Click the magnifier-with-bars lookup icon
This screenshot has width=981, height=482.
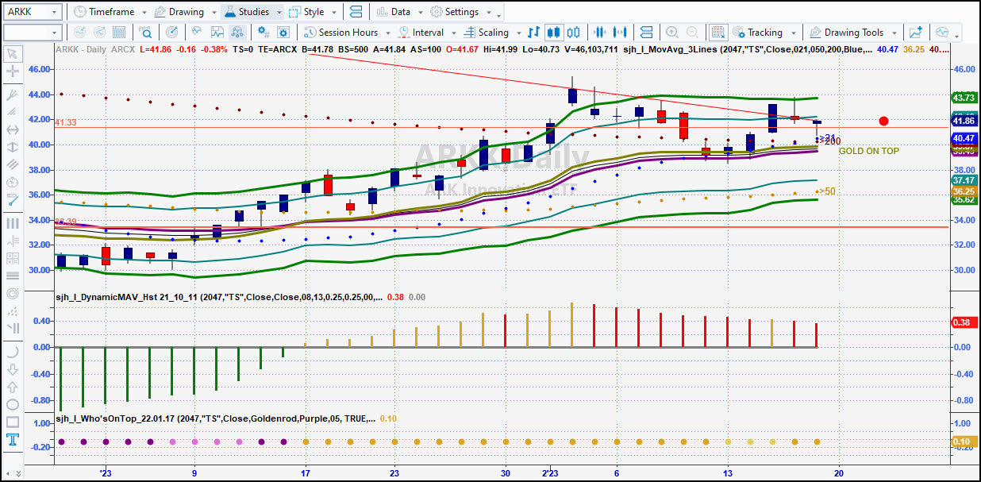click(x=146, y=33)
